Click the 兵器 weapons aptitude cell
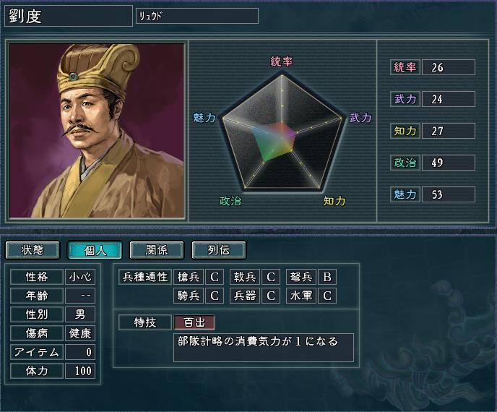The image size is (497, 412). (x=245, y=296)
